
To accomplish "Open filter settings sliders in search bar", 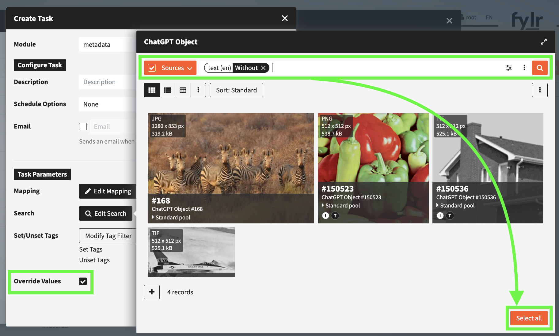I will pyautogui.click(x=509, y=68).
